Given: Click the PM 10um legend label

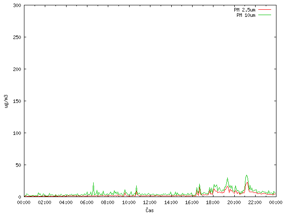Looking at the screenshot, I should pos(246,15).
